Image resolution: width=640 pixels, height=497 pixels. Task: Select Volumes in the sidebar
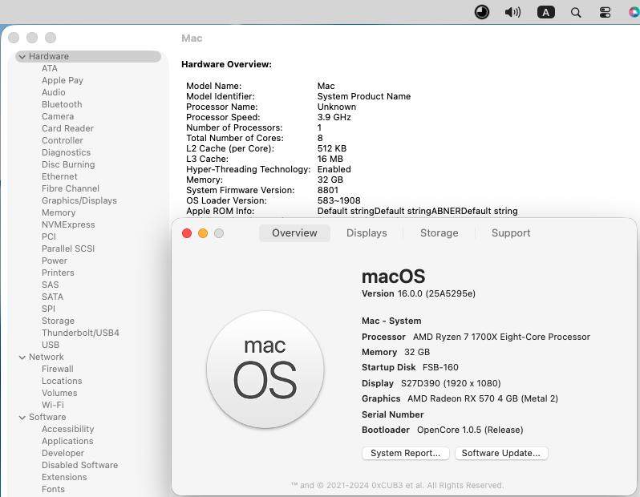pos(59,394)
